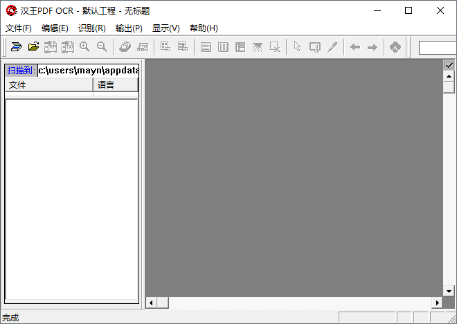Click the yellow open folder icon
Image resolution: width=457 pixels, height=324 pixels.
[x=33, y=47]
